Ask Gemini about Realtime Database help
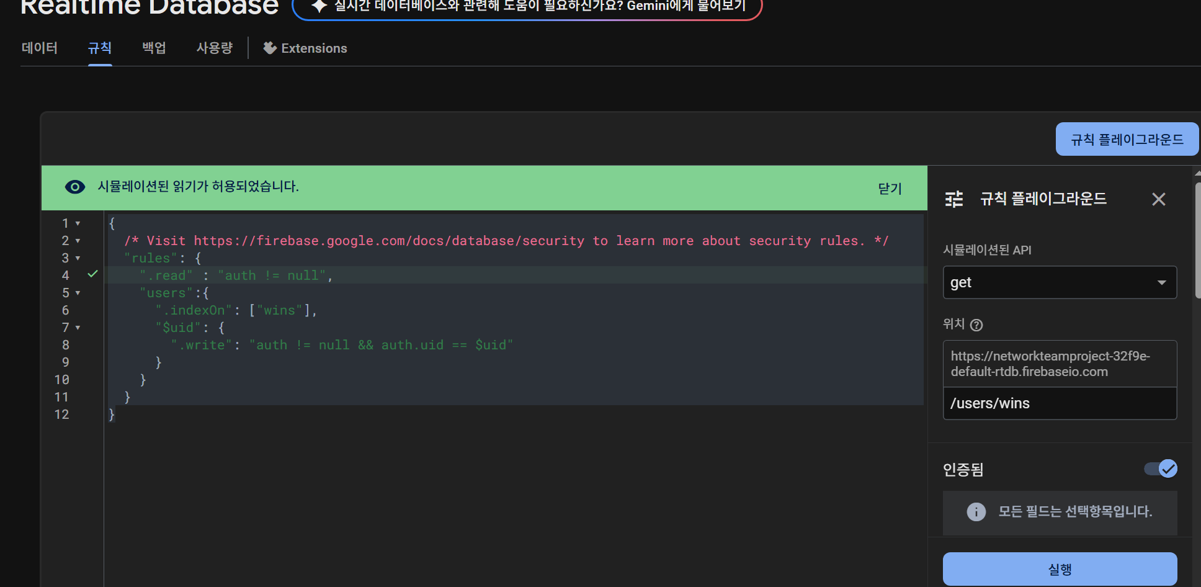The width and height of the screenshot is (1201, 587). pos(527,6)
